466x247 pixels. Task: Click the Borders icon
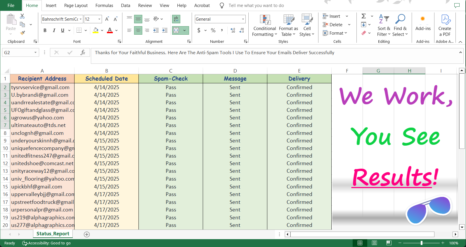point(79,30)
